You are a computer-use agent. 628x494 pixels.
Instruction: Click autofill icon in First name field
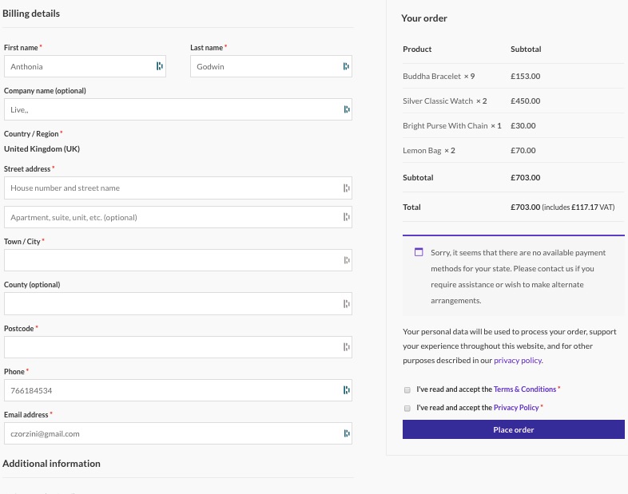160,66
